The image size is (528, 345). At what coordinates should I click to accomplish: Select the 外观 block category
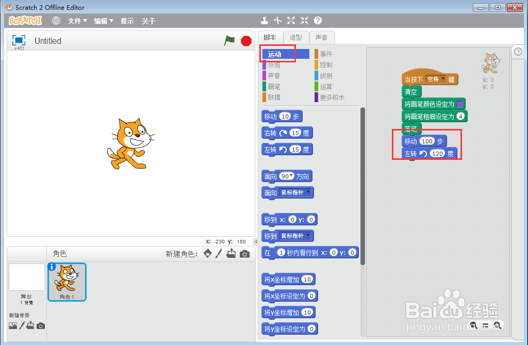(x=275, y=64)
